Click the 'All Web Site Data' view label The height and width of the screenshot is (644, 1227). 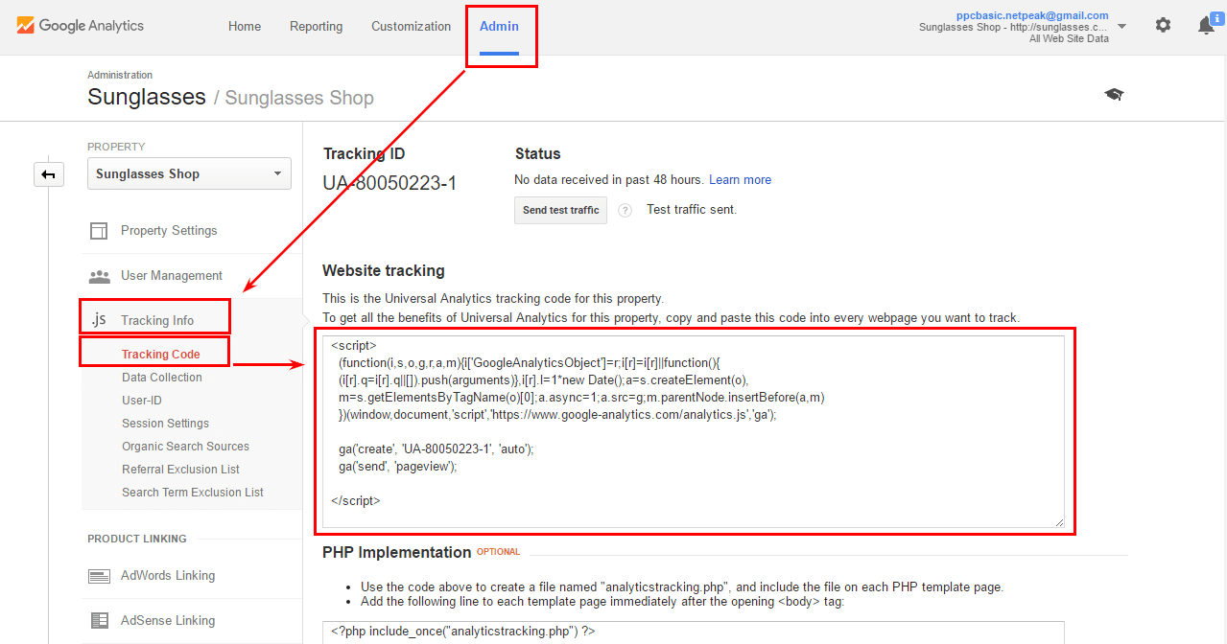click(1069, 38)
